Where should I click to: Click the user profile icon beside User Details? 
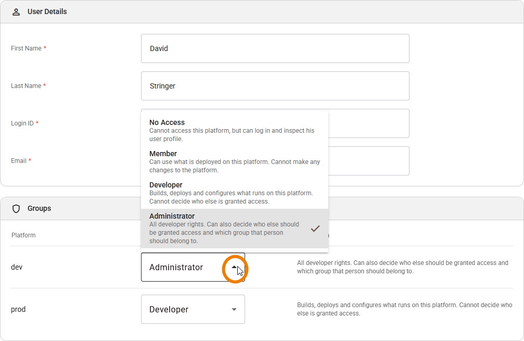[x=16, y=12]
